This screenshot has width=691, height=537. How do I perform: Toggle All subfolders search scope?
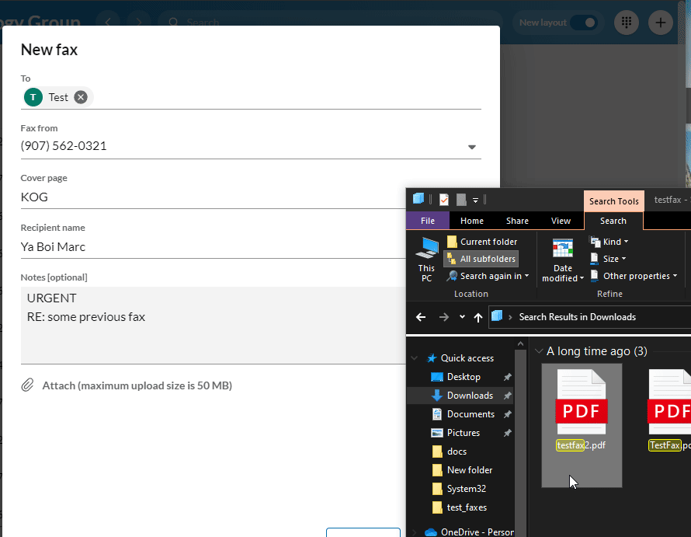(481, 259)
